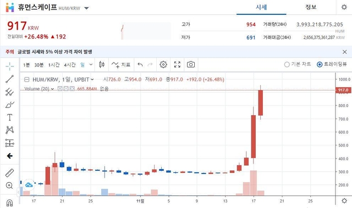The image size is (352, 208).
Task: Open the chart snapshot camera
Action: pos(191,65)
